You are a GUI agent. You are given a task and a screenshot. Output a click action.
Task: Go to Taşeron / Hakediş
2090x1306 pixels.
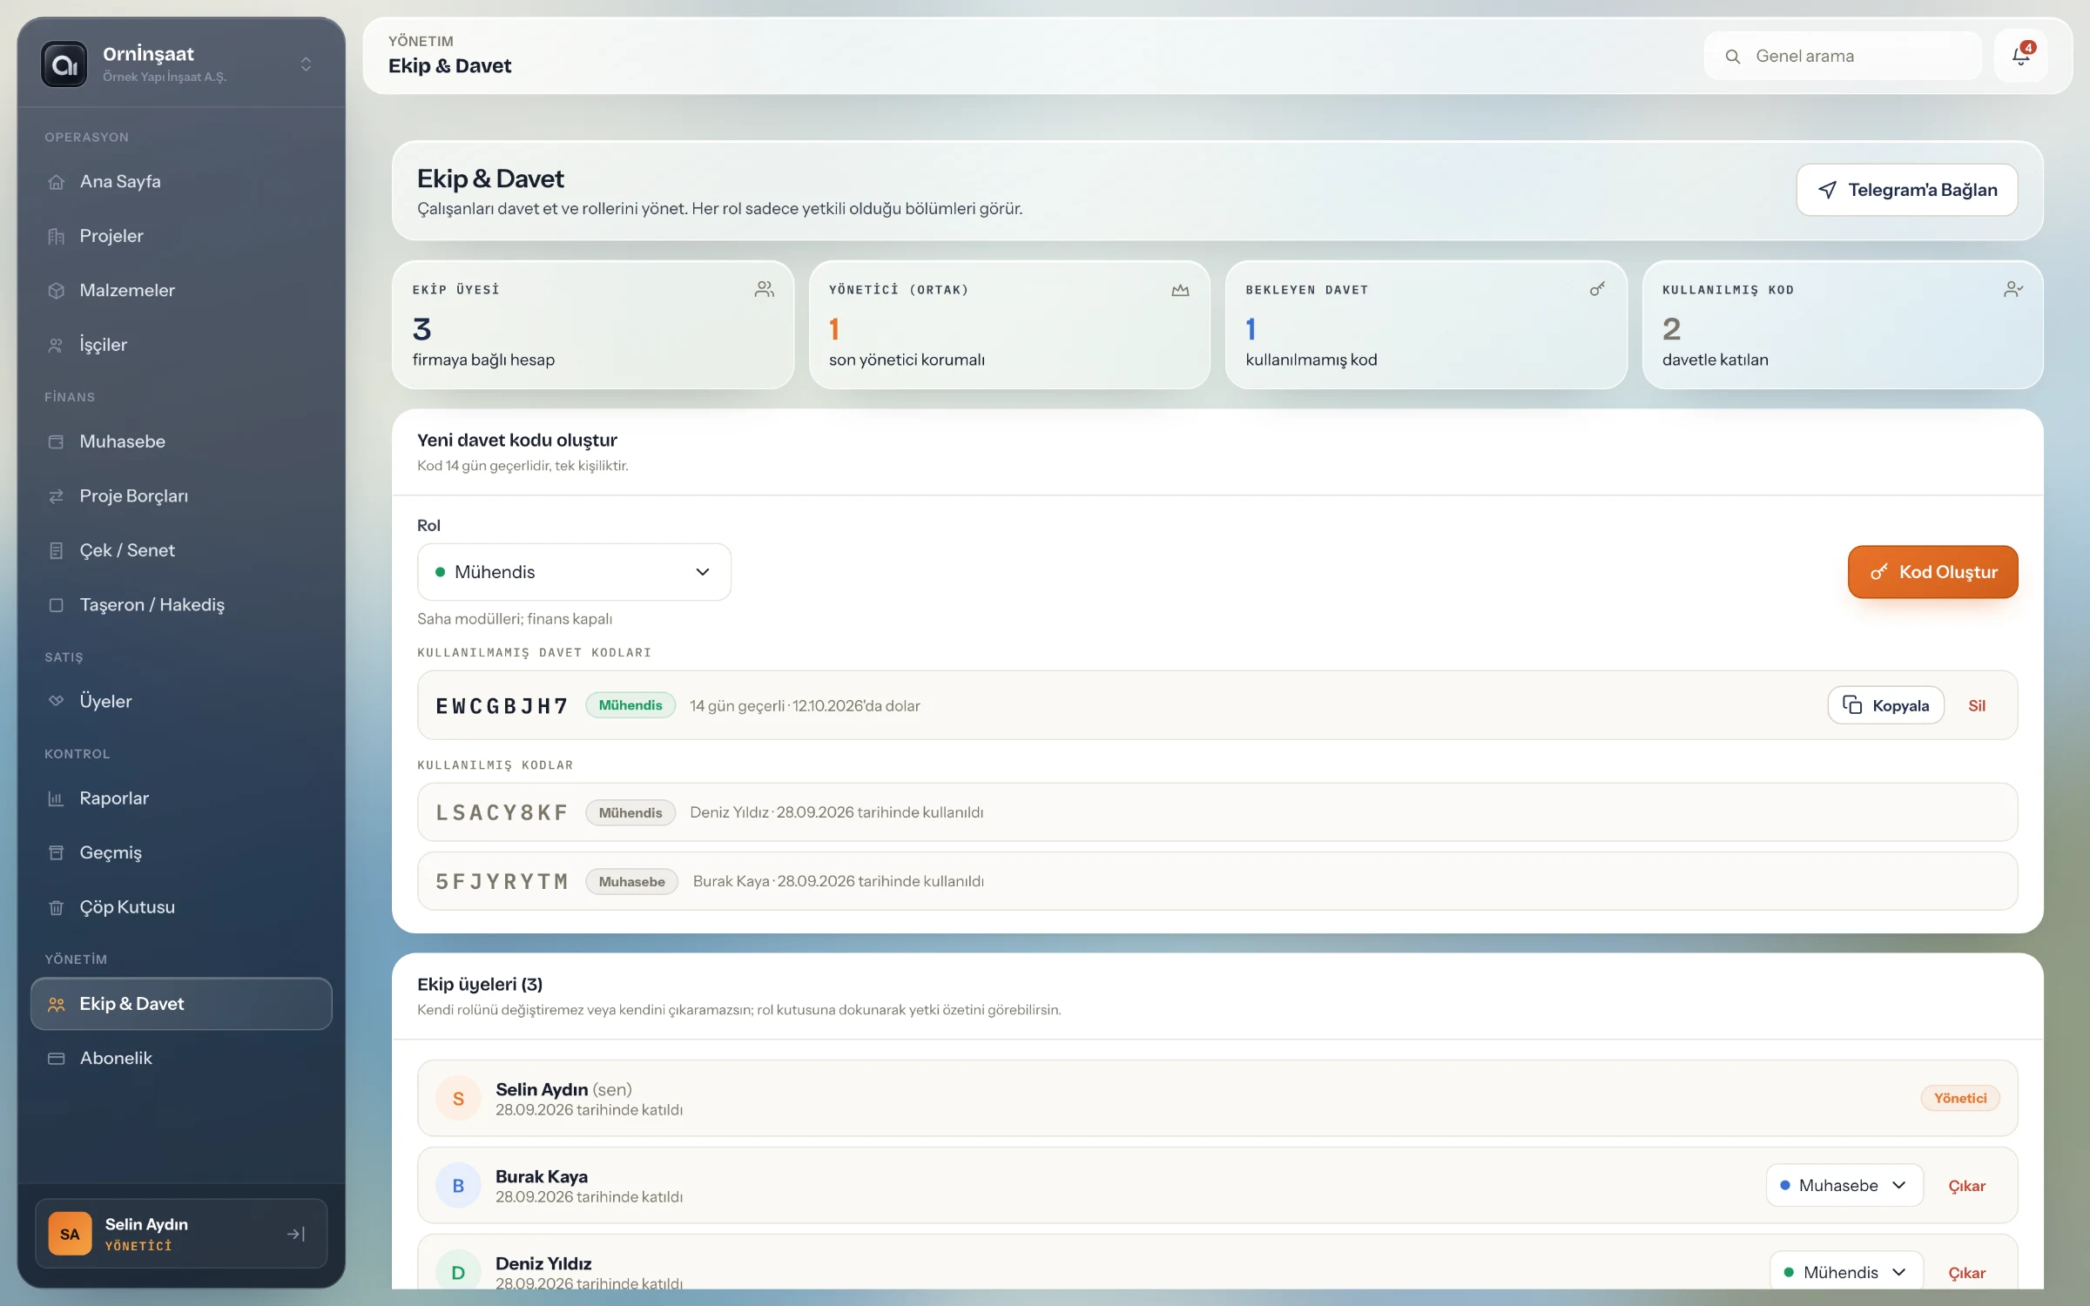coord(181,605)
